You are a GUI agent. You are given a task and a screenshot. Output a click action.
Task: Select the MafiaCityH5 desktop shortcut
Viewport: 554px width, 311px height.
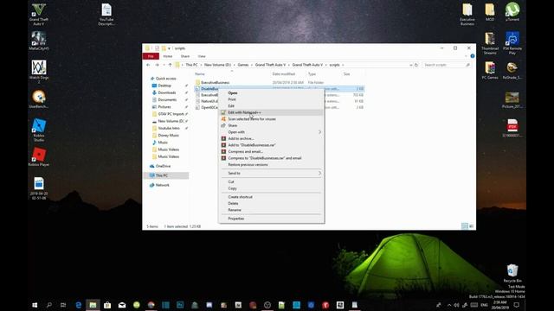[38, 41]
